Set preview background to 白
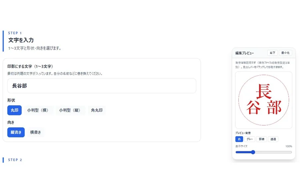Screen dimensions: 300x193 pos(239,139)
